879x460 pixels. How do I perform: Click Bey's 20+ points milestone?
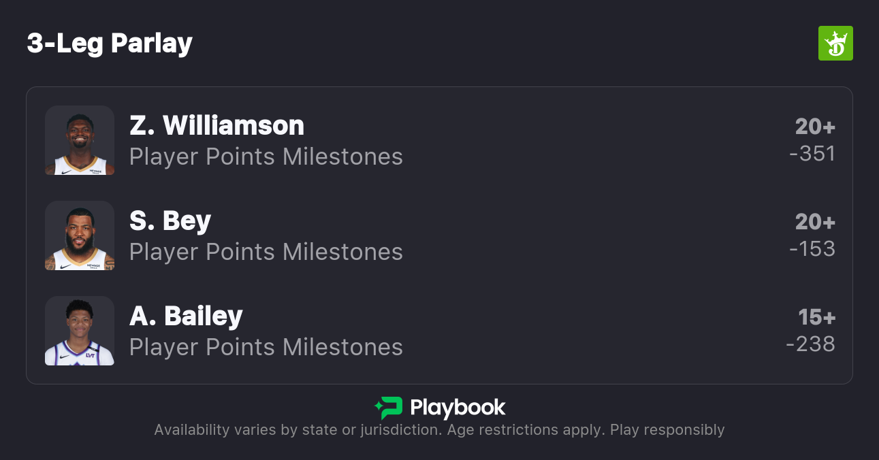point(815,222)
